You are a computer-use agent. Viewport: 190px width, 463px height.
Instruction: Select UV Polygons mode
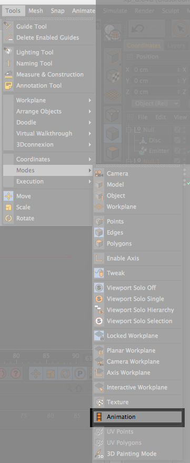137,442
